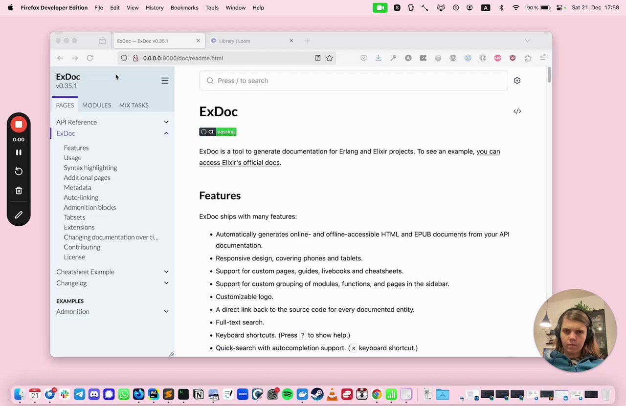The image size is (626, 406).
Task: Click the ExDoc title in sidebar
Action: 68,77
